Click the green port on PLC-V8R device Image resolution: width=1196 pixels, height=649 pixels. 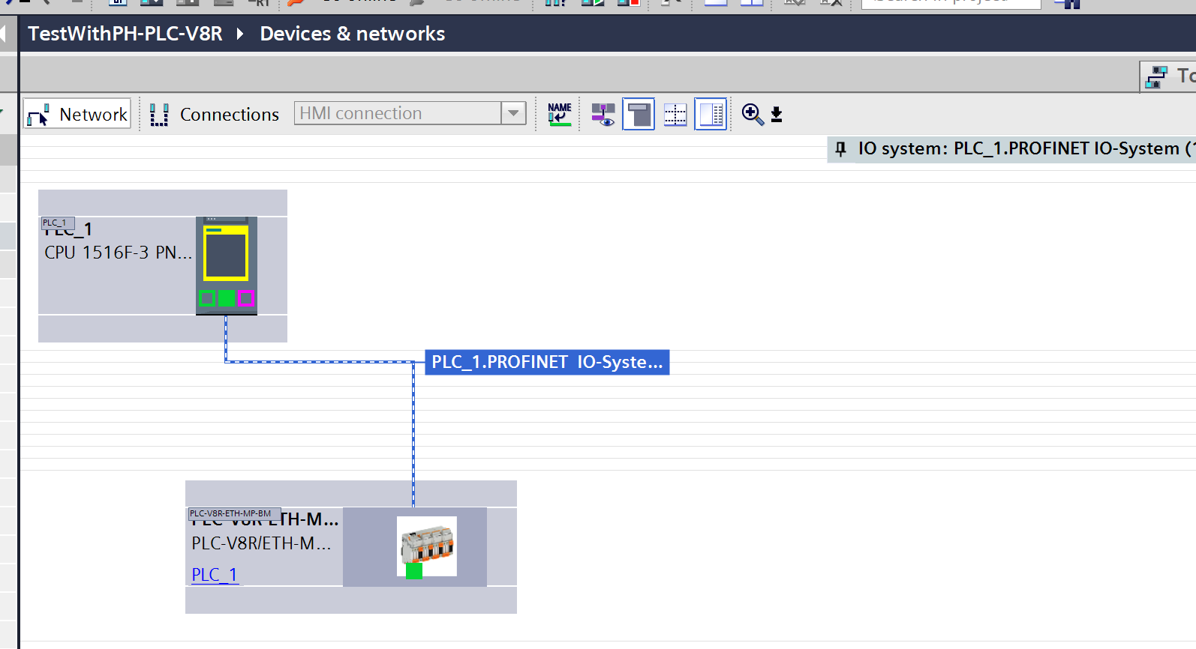tap(414, 571)
